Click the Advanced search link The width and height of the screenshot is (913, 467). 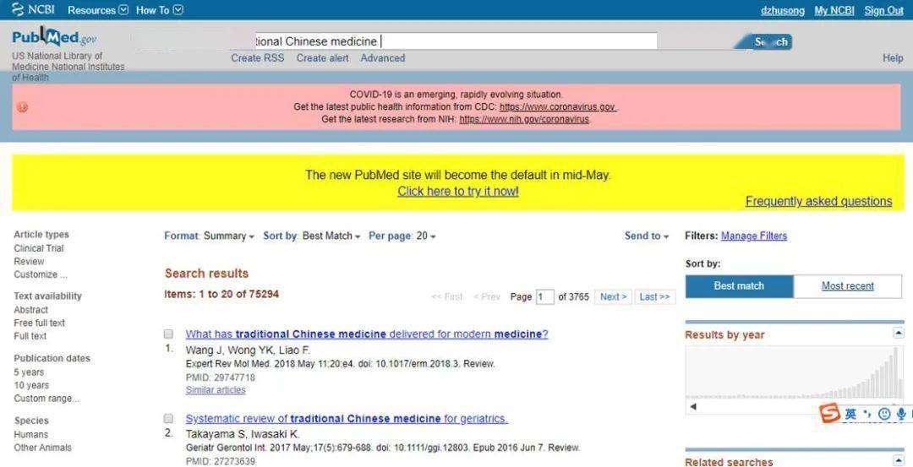coord(382,58)
